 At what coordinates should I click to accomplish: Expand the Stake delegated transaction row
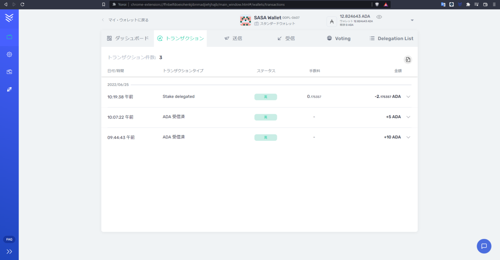(x=408, y=97)
